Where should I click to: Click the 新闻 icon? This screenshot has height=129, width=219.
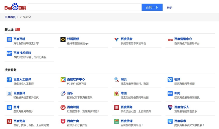click(170, 93)
